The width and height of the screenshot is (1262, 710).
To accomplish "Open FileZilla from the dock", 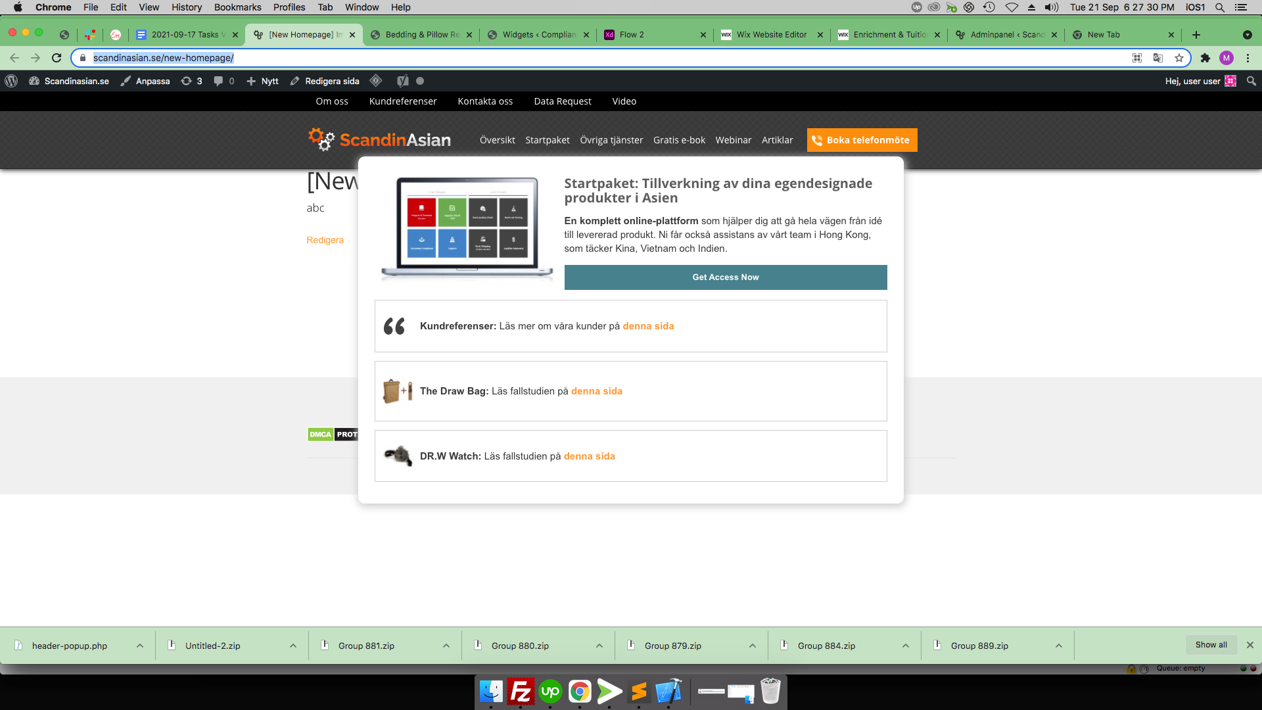I will [x=521, y=692].
